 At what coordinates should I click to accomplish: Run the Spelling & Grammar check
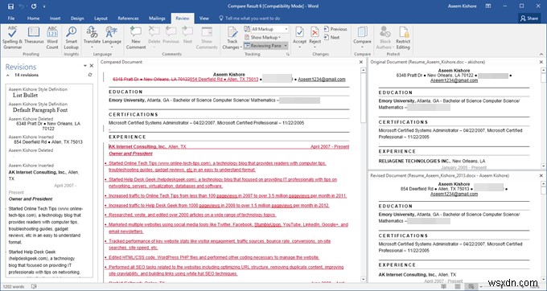pos(12,37)
